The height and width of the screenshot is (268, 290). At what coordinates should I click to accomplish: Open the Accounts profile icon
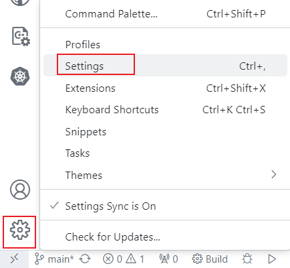20,190
